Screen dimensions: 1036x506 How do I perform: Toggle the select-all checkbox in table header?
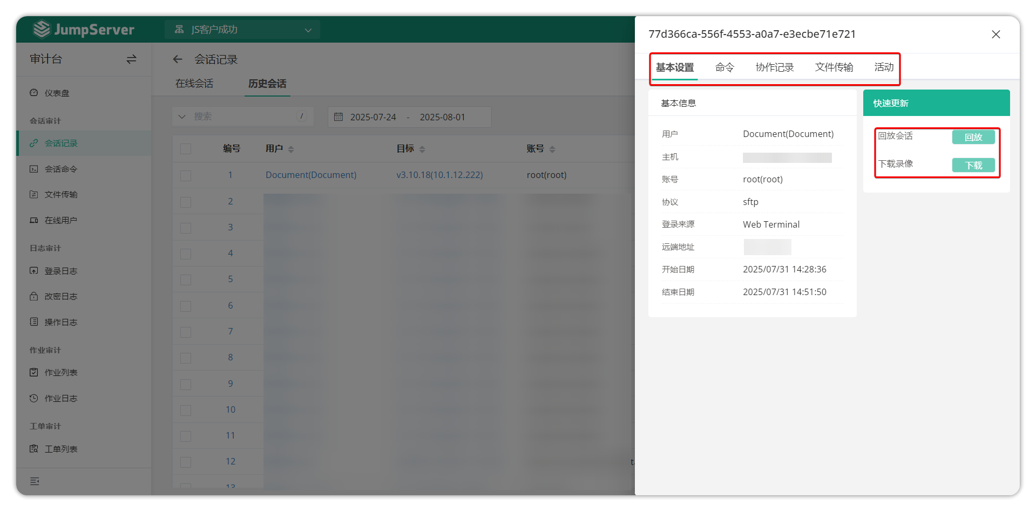pos(186,149)
